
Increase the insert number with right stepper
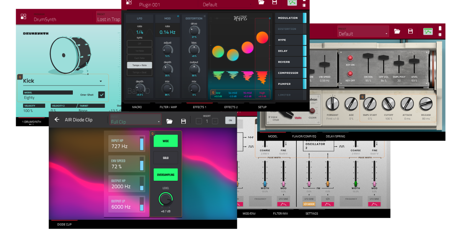point(215,121)
